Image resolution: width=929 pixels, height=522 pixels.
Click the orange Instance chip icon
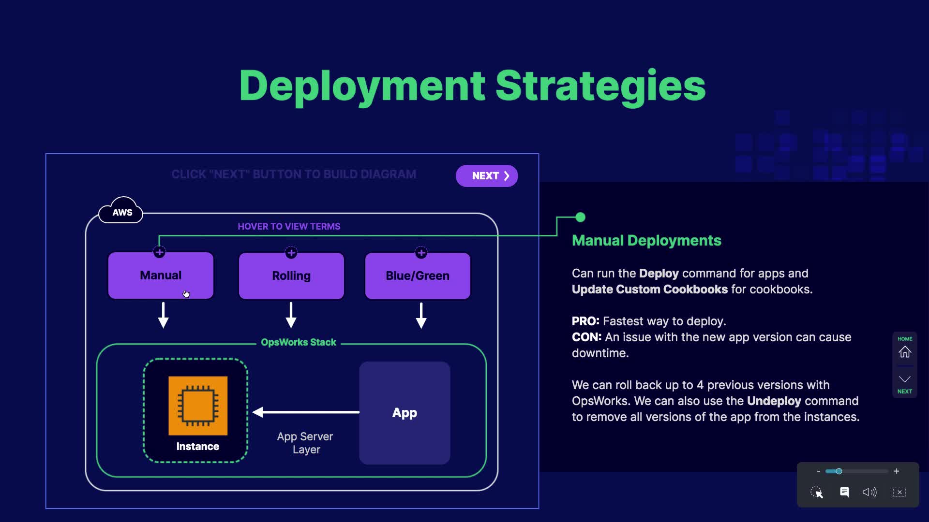click(x=198, y=406)
